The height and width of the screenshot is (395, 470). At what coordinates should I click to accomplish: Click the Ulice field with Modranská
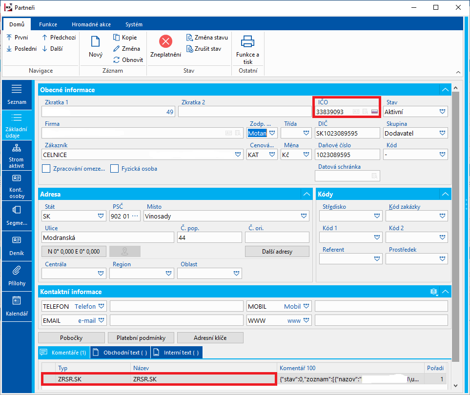107,238
